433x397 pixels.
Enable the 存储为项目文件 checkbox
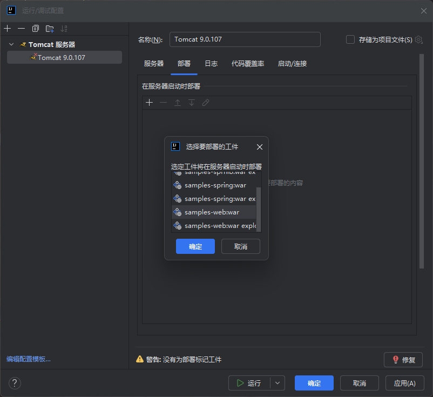click(x=350, y=39)
